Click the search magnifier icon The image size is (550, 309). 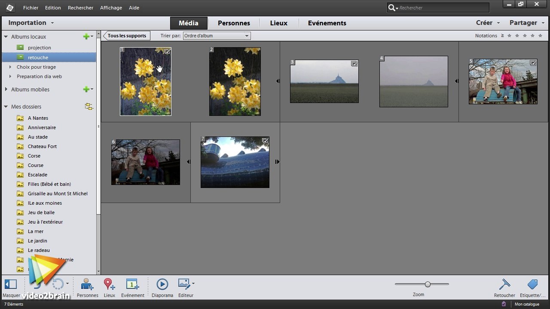click(x=392, y=8)
